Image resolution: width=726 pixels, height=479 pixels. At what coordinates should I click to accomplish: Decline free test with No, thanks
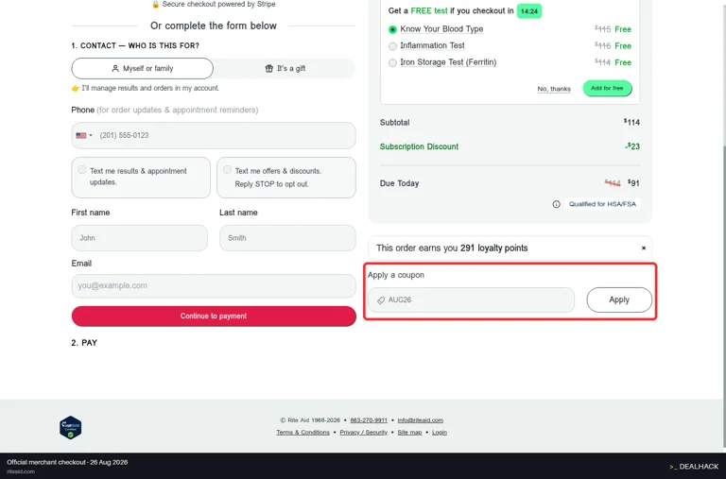click(x=554, y=89)
